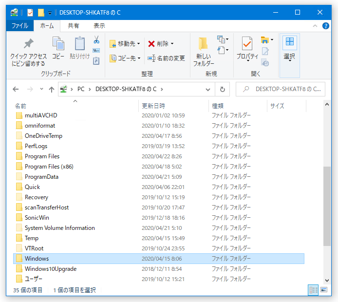Expand the Delete (削除) dropdown arrow
Screen dimensions: 338x302
coord(172,44)
